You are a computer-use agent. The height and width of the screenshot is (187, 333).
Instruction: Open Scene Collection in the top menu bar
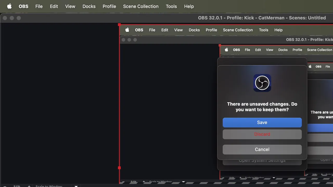pos(141,6)
